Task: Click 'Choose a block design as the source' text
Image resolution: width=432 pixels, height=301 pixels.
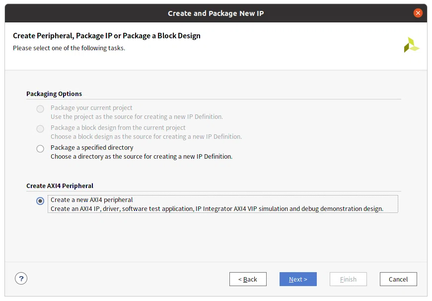Action: click(146, 137)
